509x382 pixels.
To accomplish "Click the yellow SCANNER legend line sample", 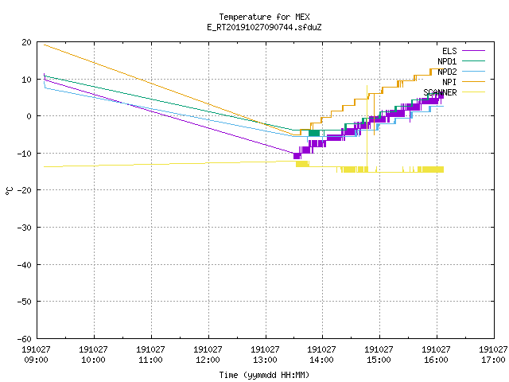I will [x=473, y=92].
